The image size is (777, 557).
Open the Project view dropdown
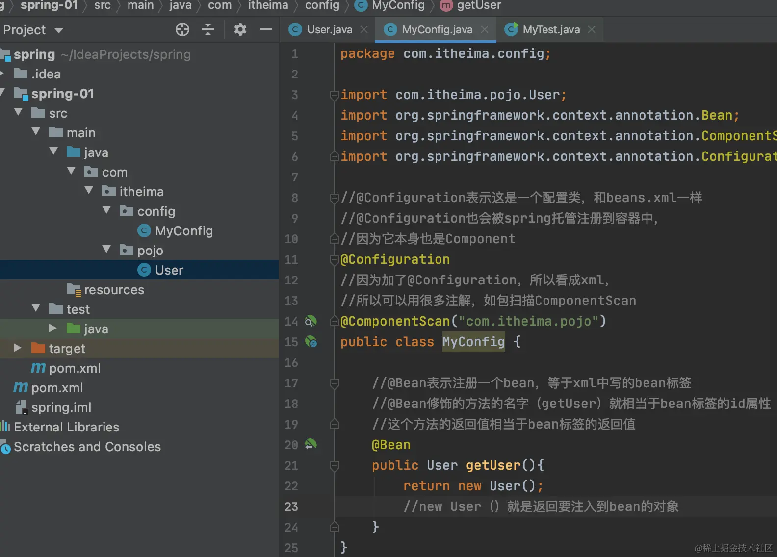(59, 30)
